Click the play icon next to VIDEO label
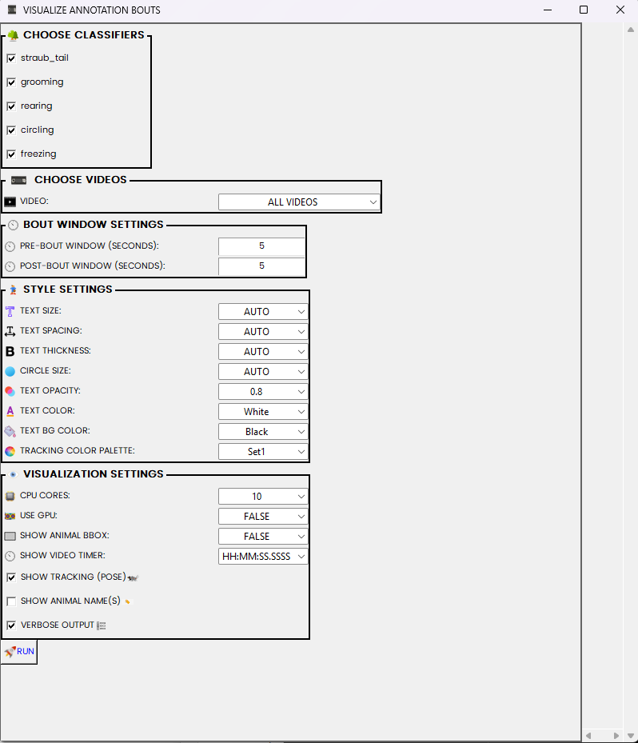The image size is (638, 743). click(10, 202)
